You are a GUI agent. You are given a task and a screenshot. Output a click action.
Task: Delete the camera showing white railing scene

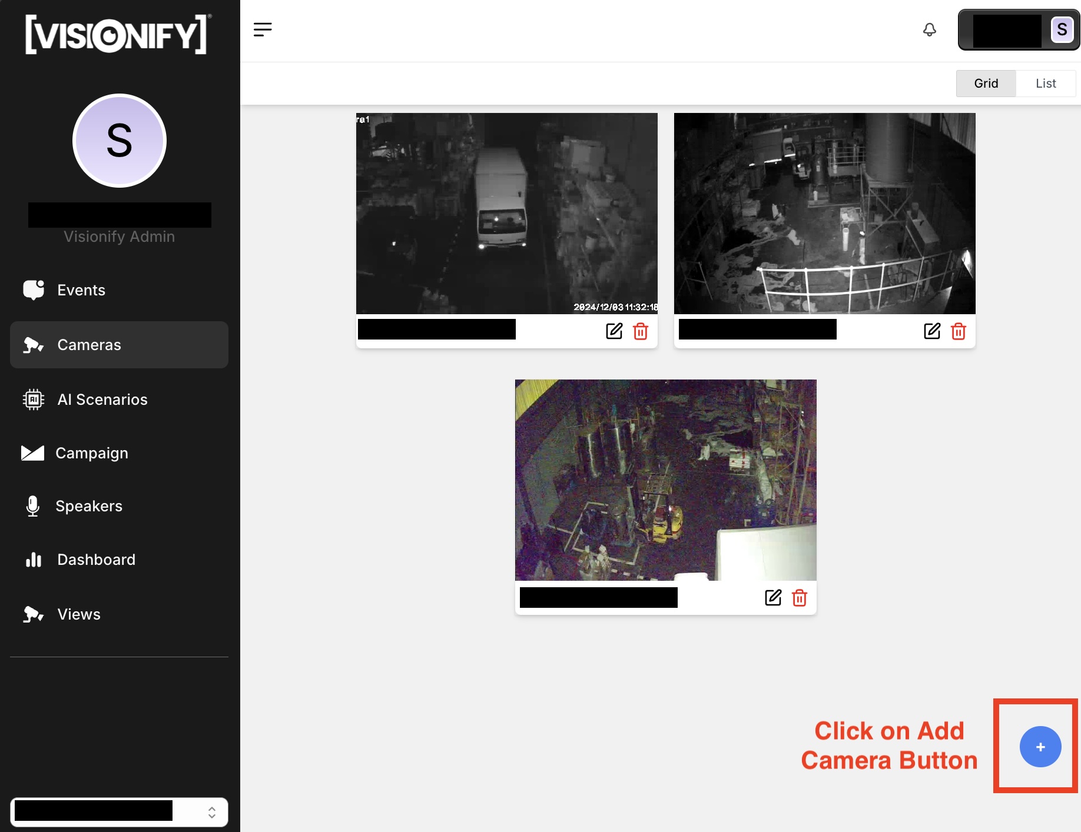click(959, 331)
